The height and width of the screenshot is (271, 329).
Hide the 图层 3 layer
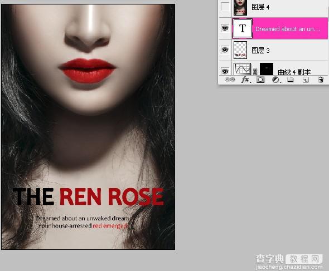pyautogui.click(x=225, y=50)
